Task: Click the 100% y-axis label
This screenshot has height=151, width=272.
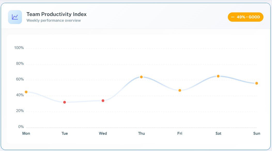Action: pyautogui.click(x=19, y=48)
